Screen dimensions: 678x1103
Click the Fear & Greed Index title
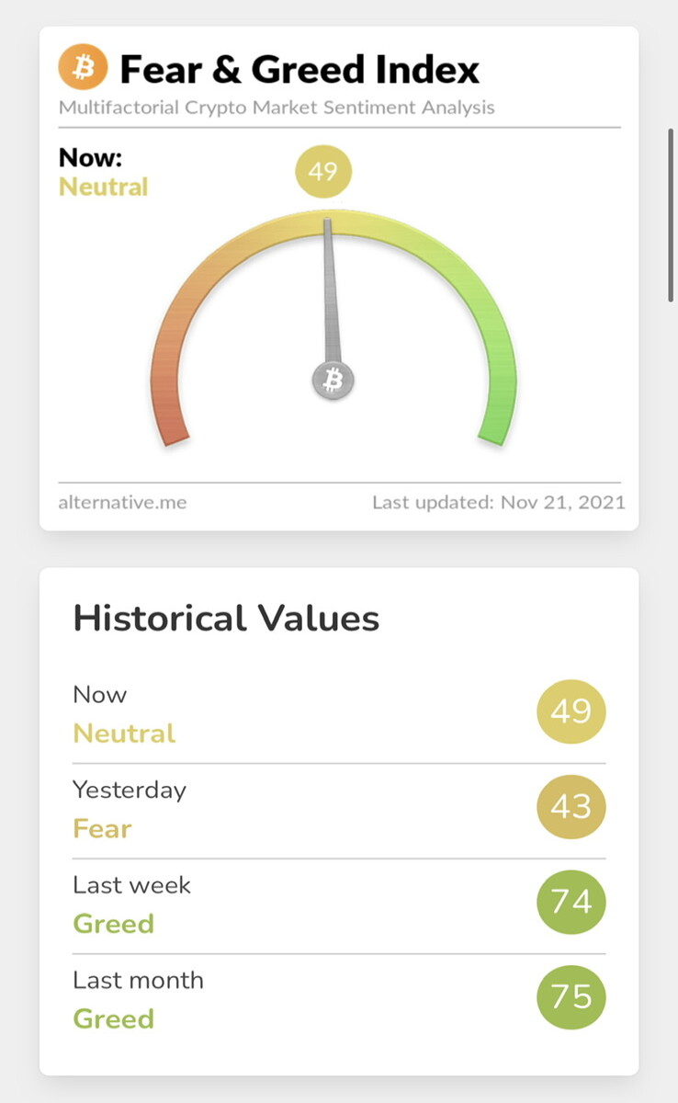[x=299, y=70]
